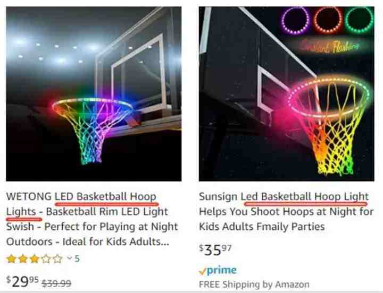Click the three-star rating icons
Viewport: 383px width, 293px height.
(35, 259)
